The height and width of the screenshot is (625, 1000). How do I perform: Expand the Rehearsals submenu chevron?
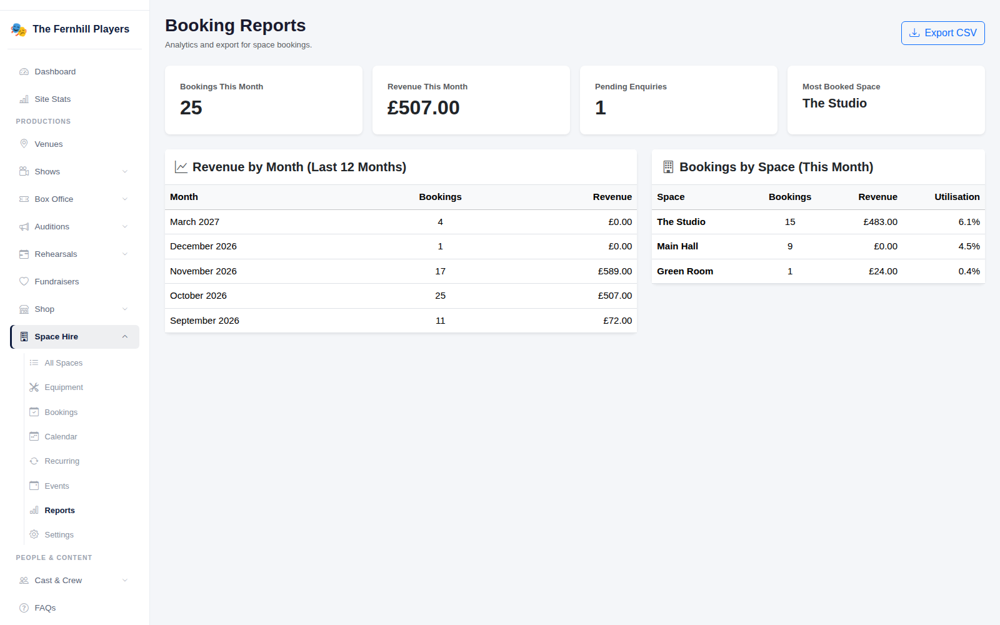pos(125,254)
